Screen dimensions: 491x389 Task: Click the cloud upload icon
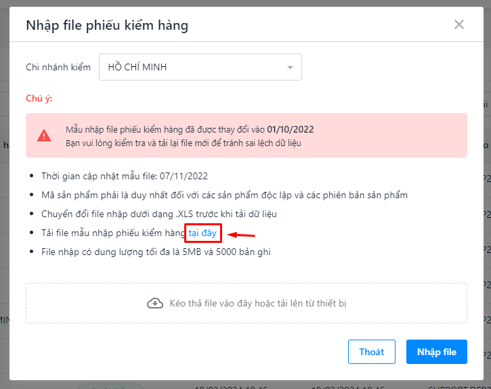click(155, 303)
